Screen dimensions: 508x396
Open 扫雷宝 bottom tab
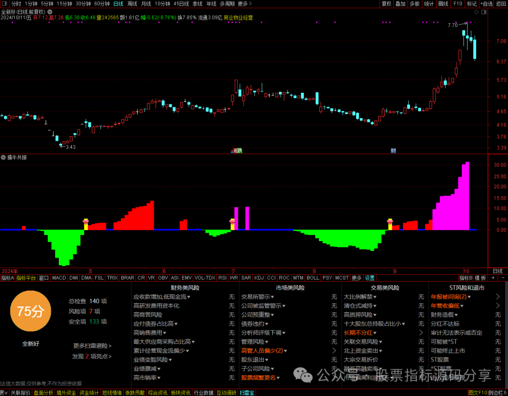pyautogui.click(x=247, y=393)
